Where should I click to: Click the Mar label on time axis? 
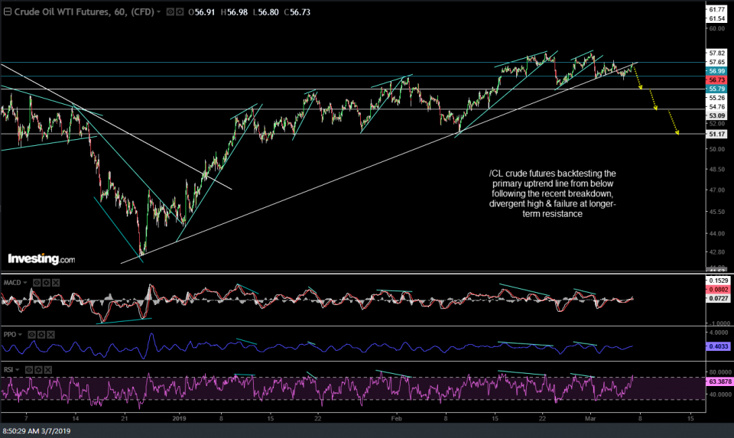[590, 418]
